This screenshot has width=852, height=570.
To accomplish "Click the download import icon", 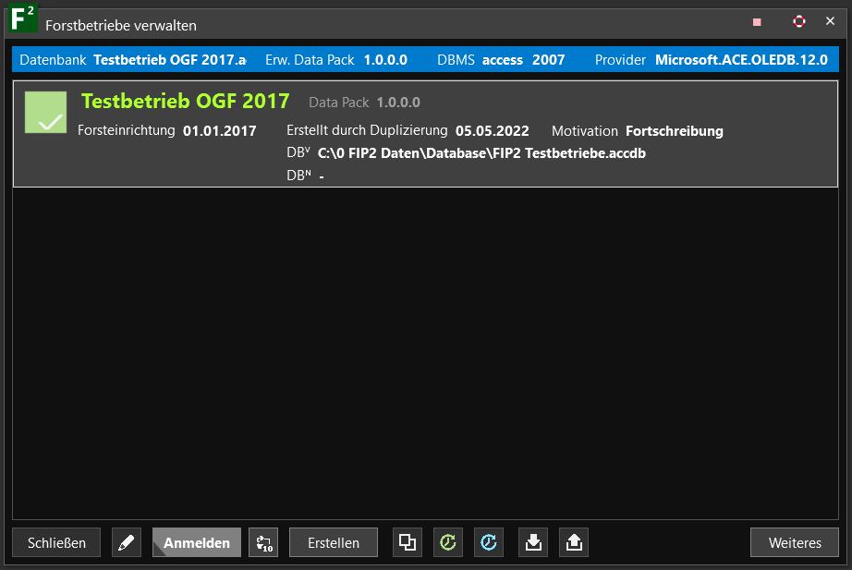I will (533, 543).
